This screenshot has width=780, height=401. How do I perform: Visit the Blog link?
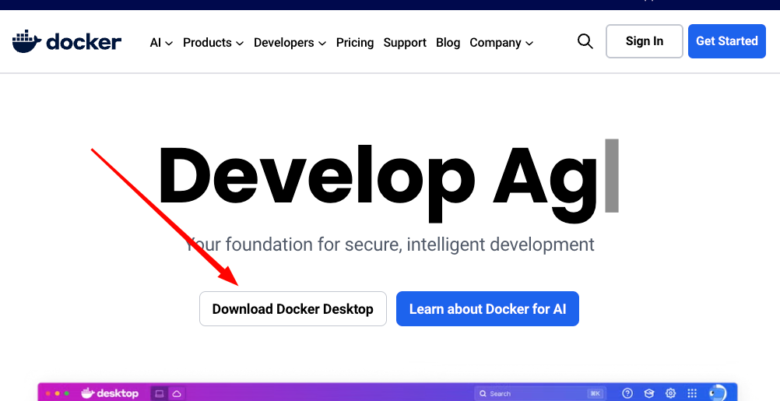click(x=448, y=43)
